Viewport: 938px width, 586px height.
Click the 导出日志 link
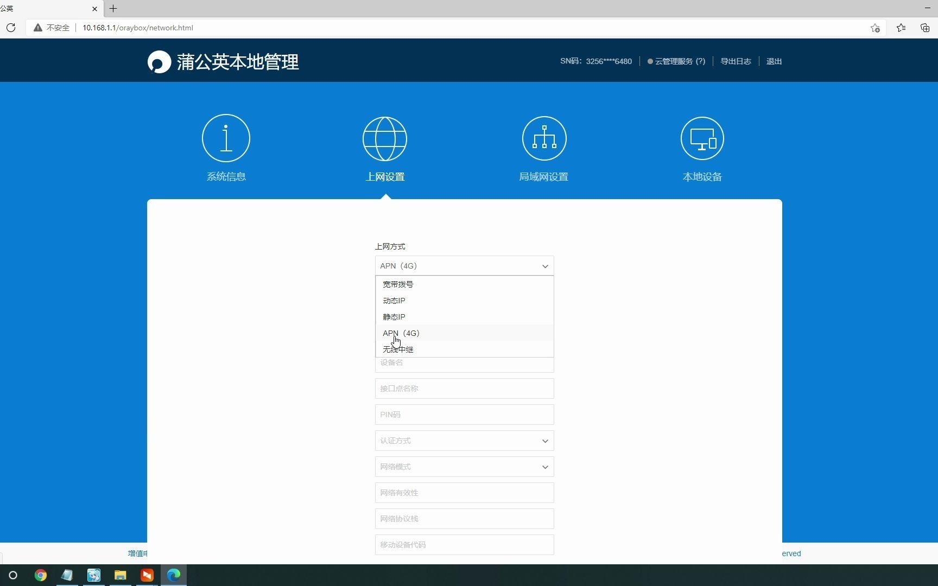click(736, 61)
